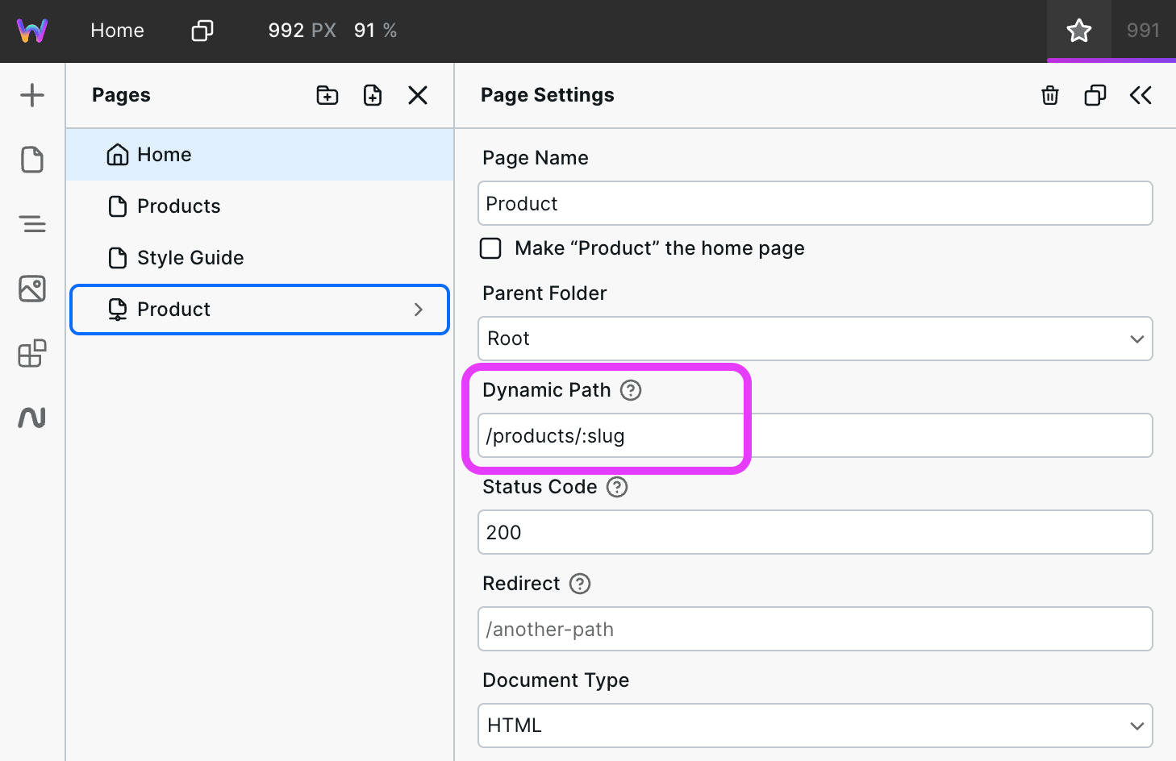Open Product page settings chevron

[419, 310]
